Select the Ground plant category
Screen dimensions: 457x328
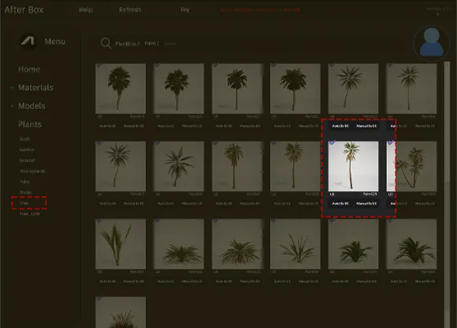27,160
